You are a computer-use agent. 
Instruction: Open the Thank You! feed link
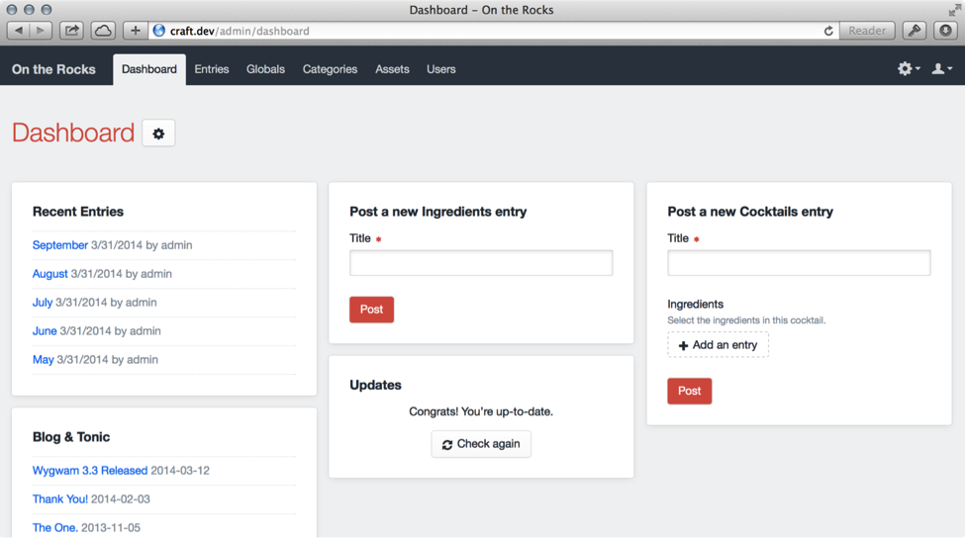pos(60,499)
